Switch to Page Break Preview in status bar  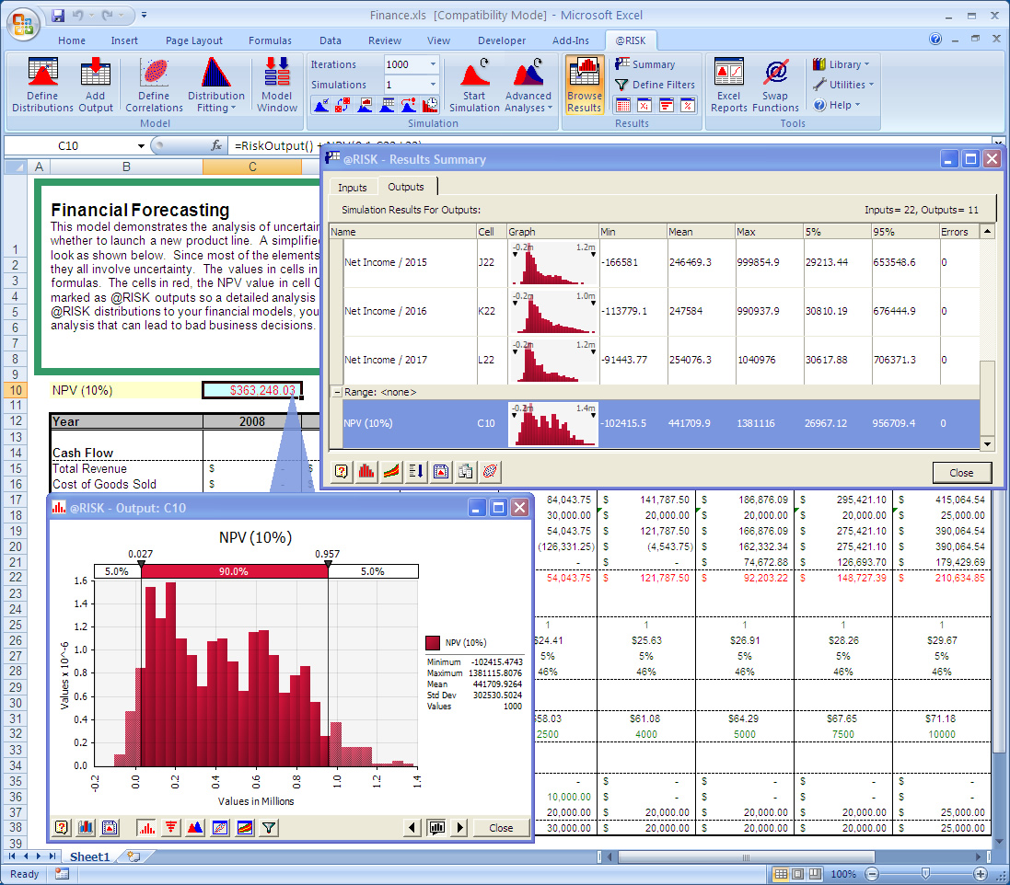(x=816, y=874)
